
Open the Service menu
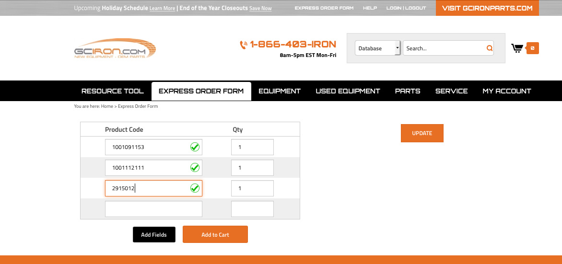click(x=451, y=91)
